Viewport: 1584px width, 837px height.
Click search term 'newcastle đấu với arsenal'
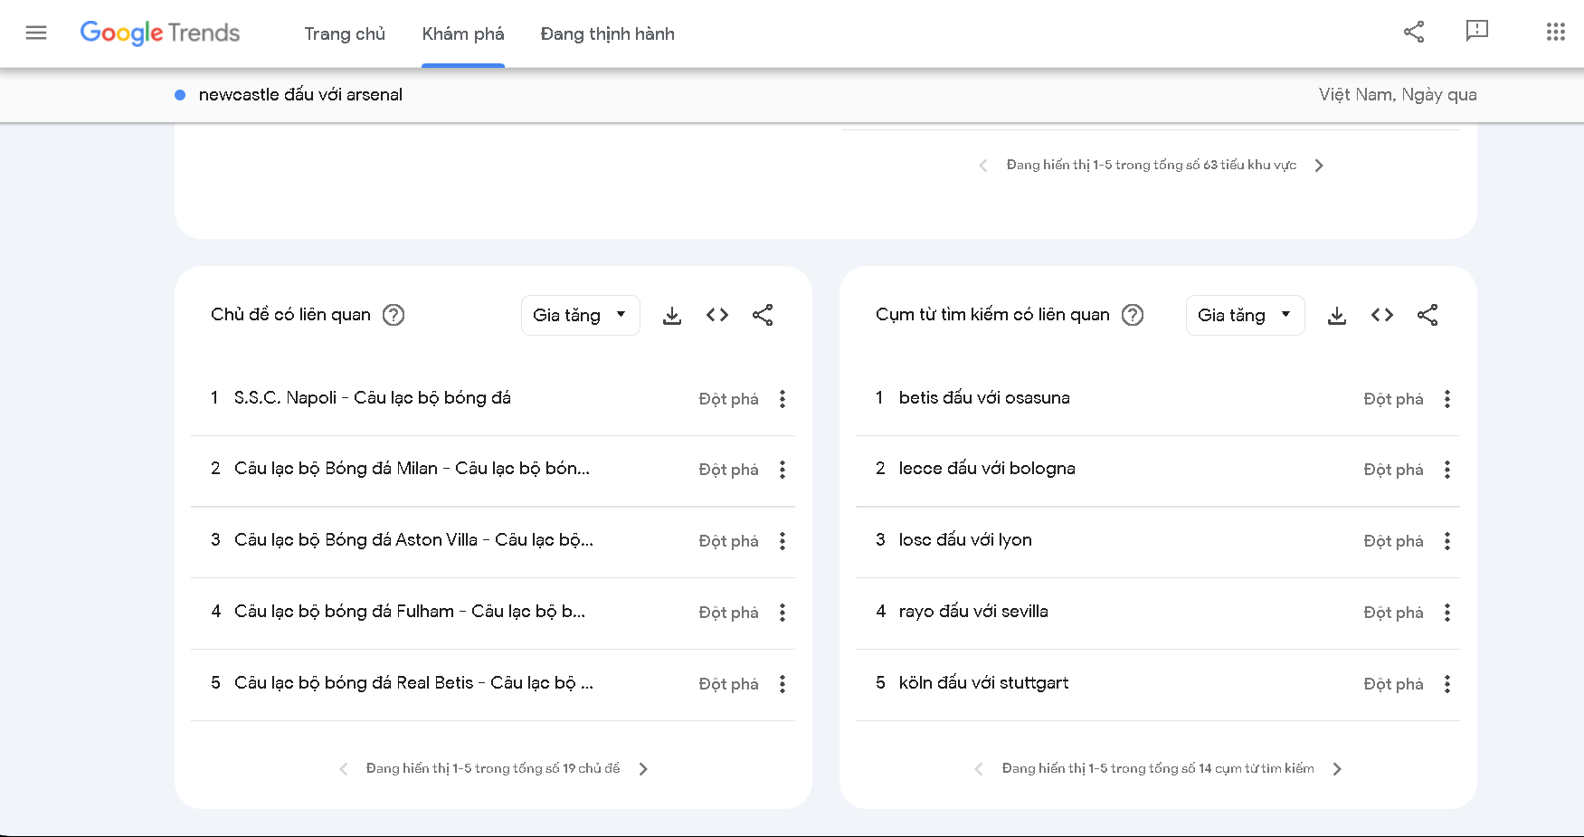pos(300,95)
